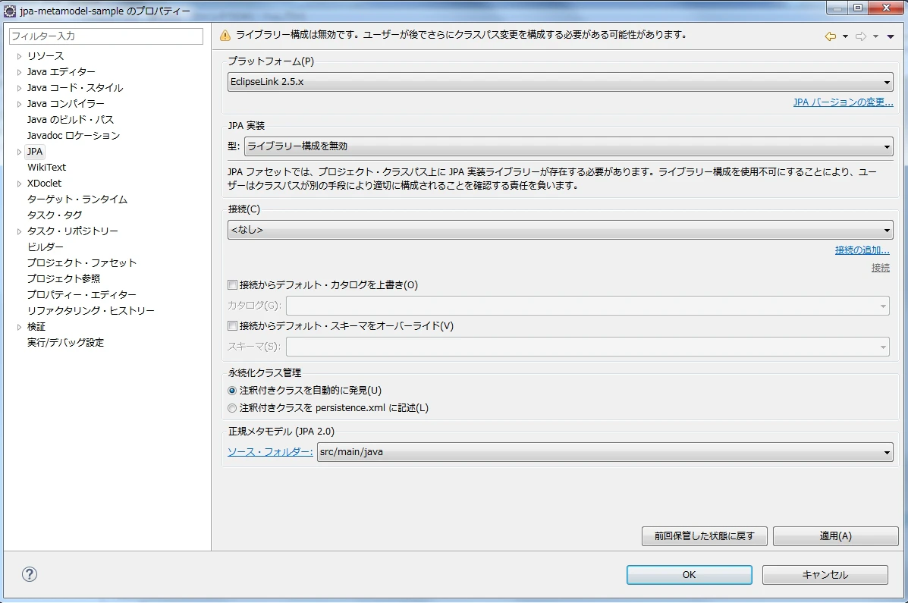Enable 接続からデフォルト・スキーマをオーバーライド checkbox
908x603 pixels.
pyautogui.click(x=232, y=326)
